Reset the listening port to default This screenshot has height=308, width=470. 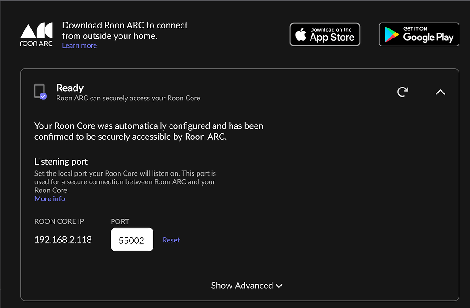click(171, 240)
